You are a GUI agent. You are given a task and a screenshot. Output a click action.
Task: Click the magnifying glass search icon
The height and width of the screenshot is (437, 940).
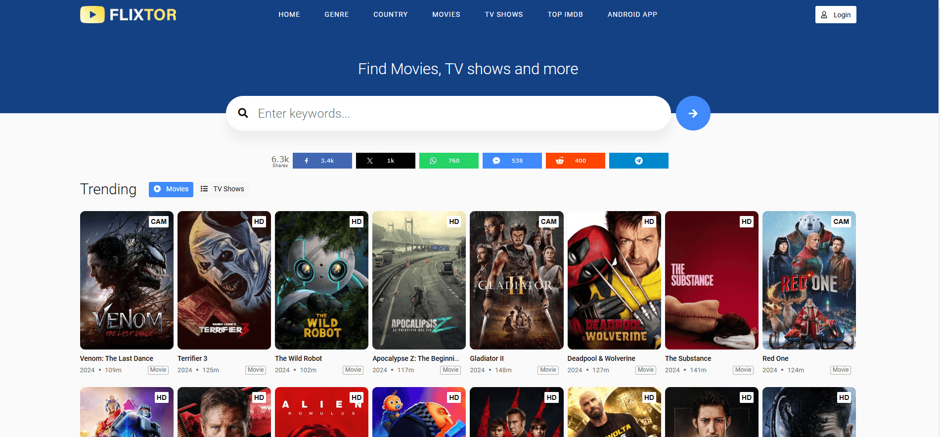(243, 113)
